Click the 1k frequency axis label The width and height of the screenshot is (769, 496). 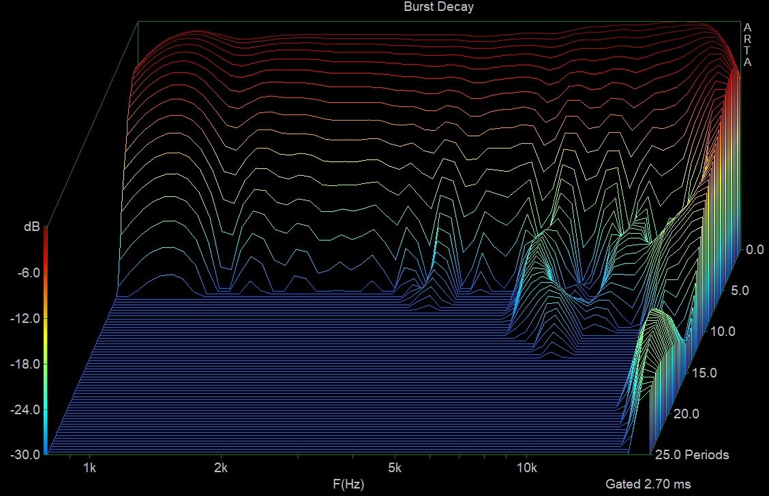pos(89,468)
